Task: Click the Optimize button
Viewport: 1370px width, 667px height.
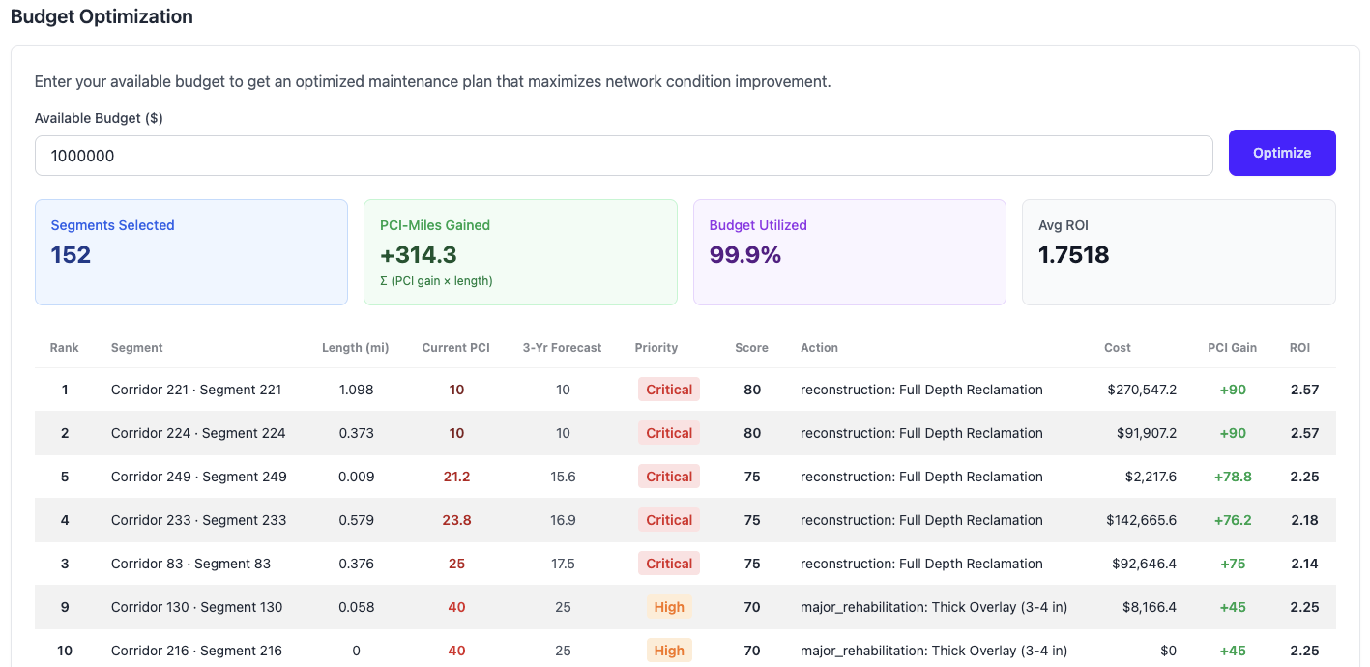Action: pos(1282,153)
